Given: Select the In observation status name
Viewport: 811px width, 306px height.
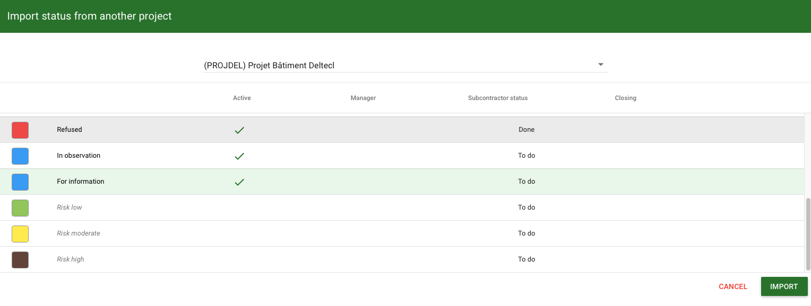Looking at the screenshot, I should click(x=79, y=155).
